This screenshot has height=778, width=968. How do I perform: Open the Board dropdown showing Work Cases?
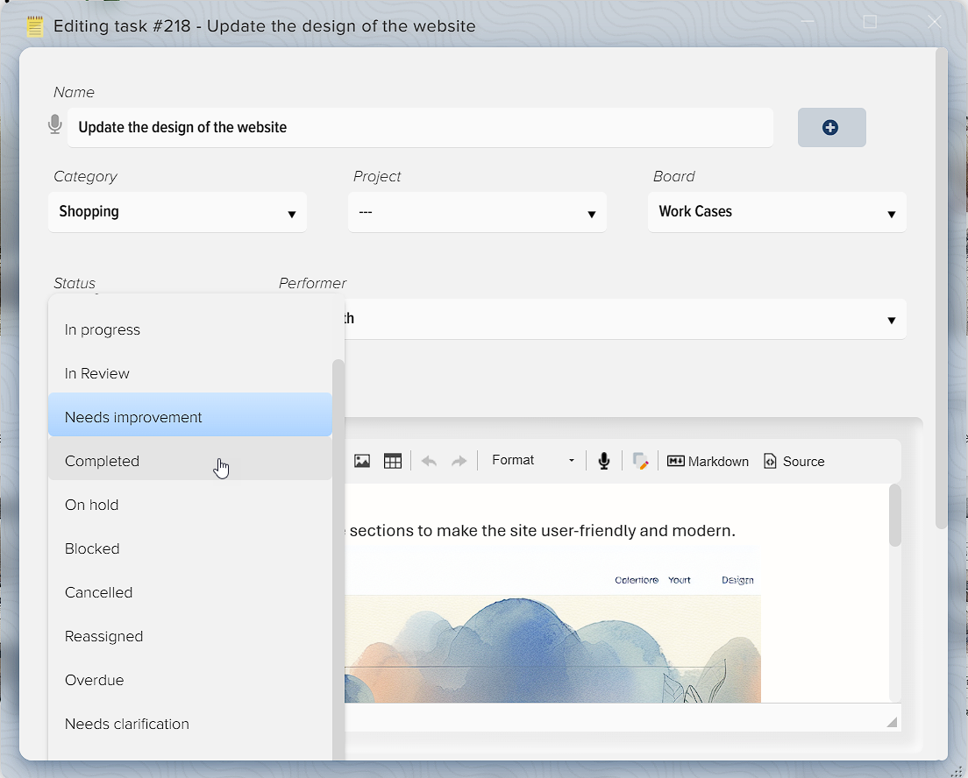click(777, 212)
